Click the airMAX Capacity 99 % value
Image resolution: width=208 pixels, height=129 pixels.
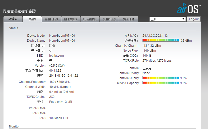[183, 83]
